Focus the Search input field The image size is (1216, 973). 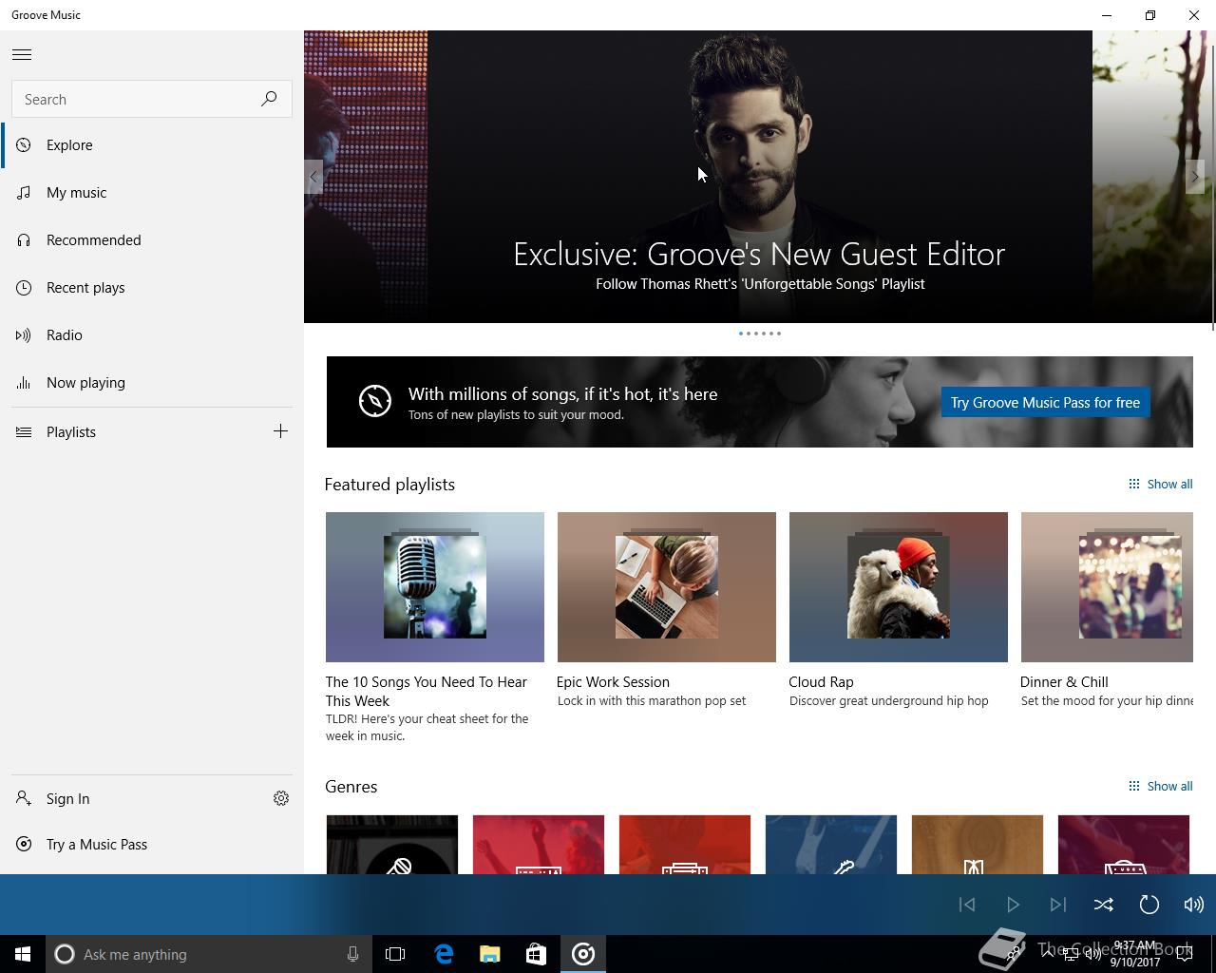152,99
